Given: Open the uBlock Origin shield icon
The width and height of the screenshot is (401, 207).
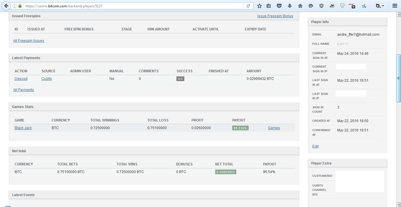Looking at the screenshot, I should coord(321,6).
